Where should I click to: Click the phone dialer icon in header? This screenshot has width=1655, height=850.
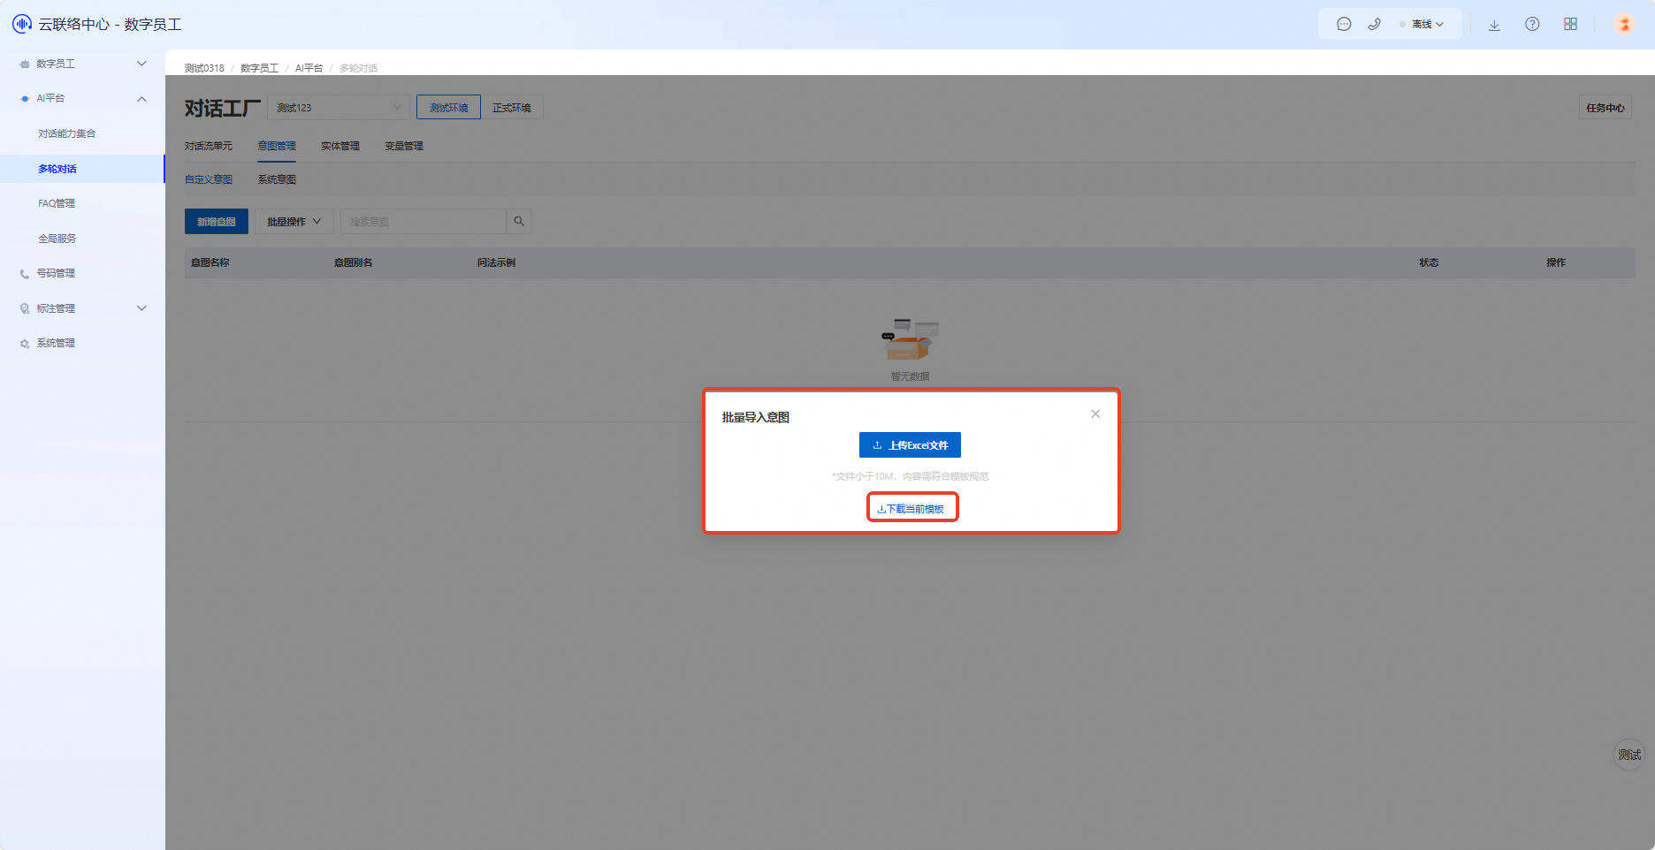1374,25
